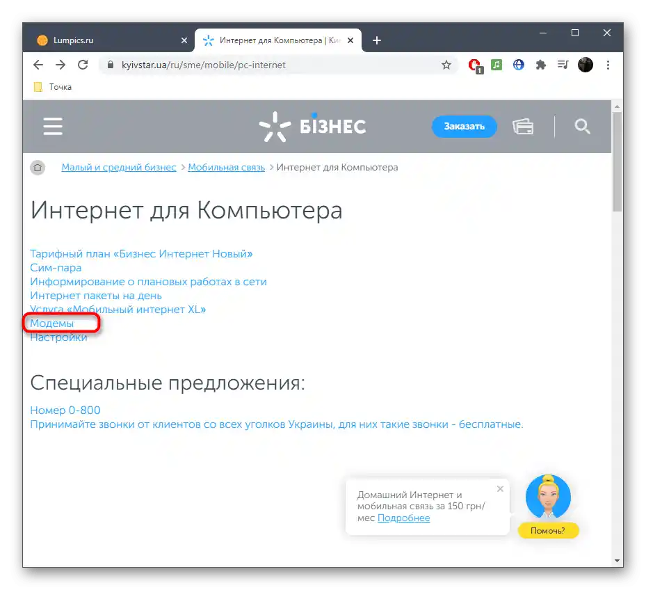646x590 pixels.
Task: Close the Интернет для Компьютера tab
Action: coord(350,40)
